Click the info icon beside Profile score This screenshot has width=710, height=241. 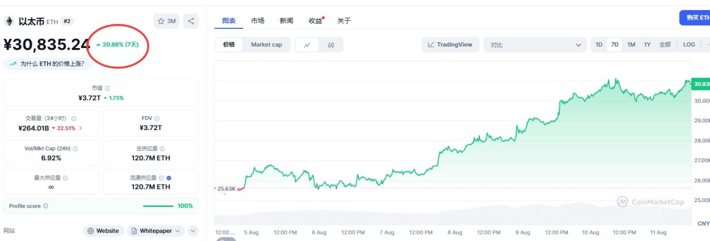[46, 206]
